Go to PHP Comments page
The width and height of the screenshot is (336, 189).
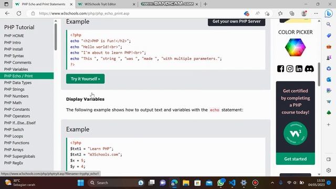18,62
